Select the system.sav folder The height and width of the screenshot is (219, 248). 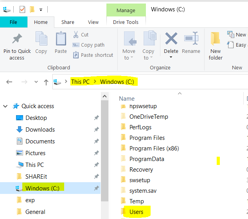pos(143,191)
